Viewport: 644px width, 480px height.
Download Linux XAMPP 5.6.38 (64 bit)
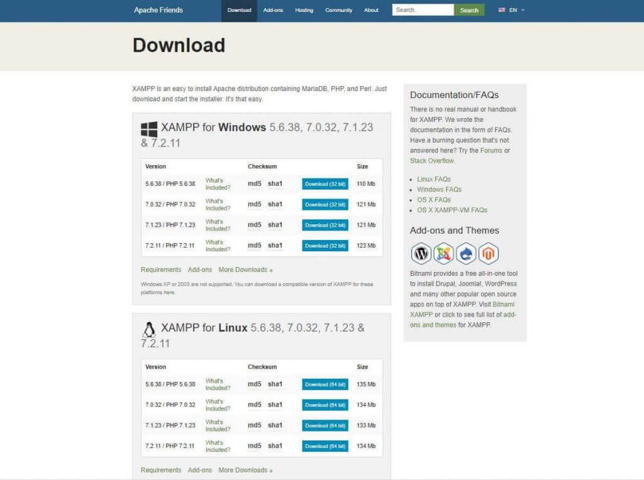point(325,385)
